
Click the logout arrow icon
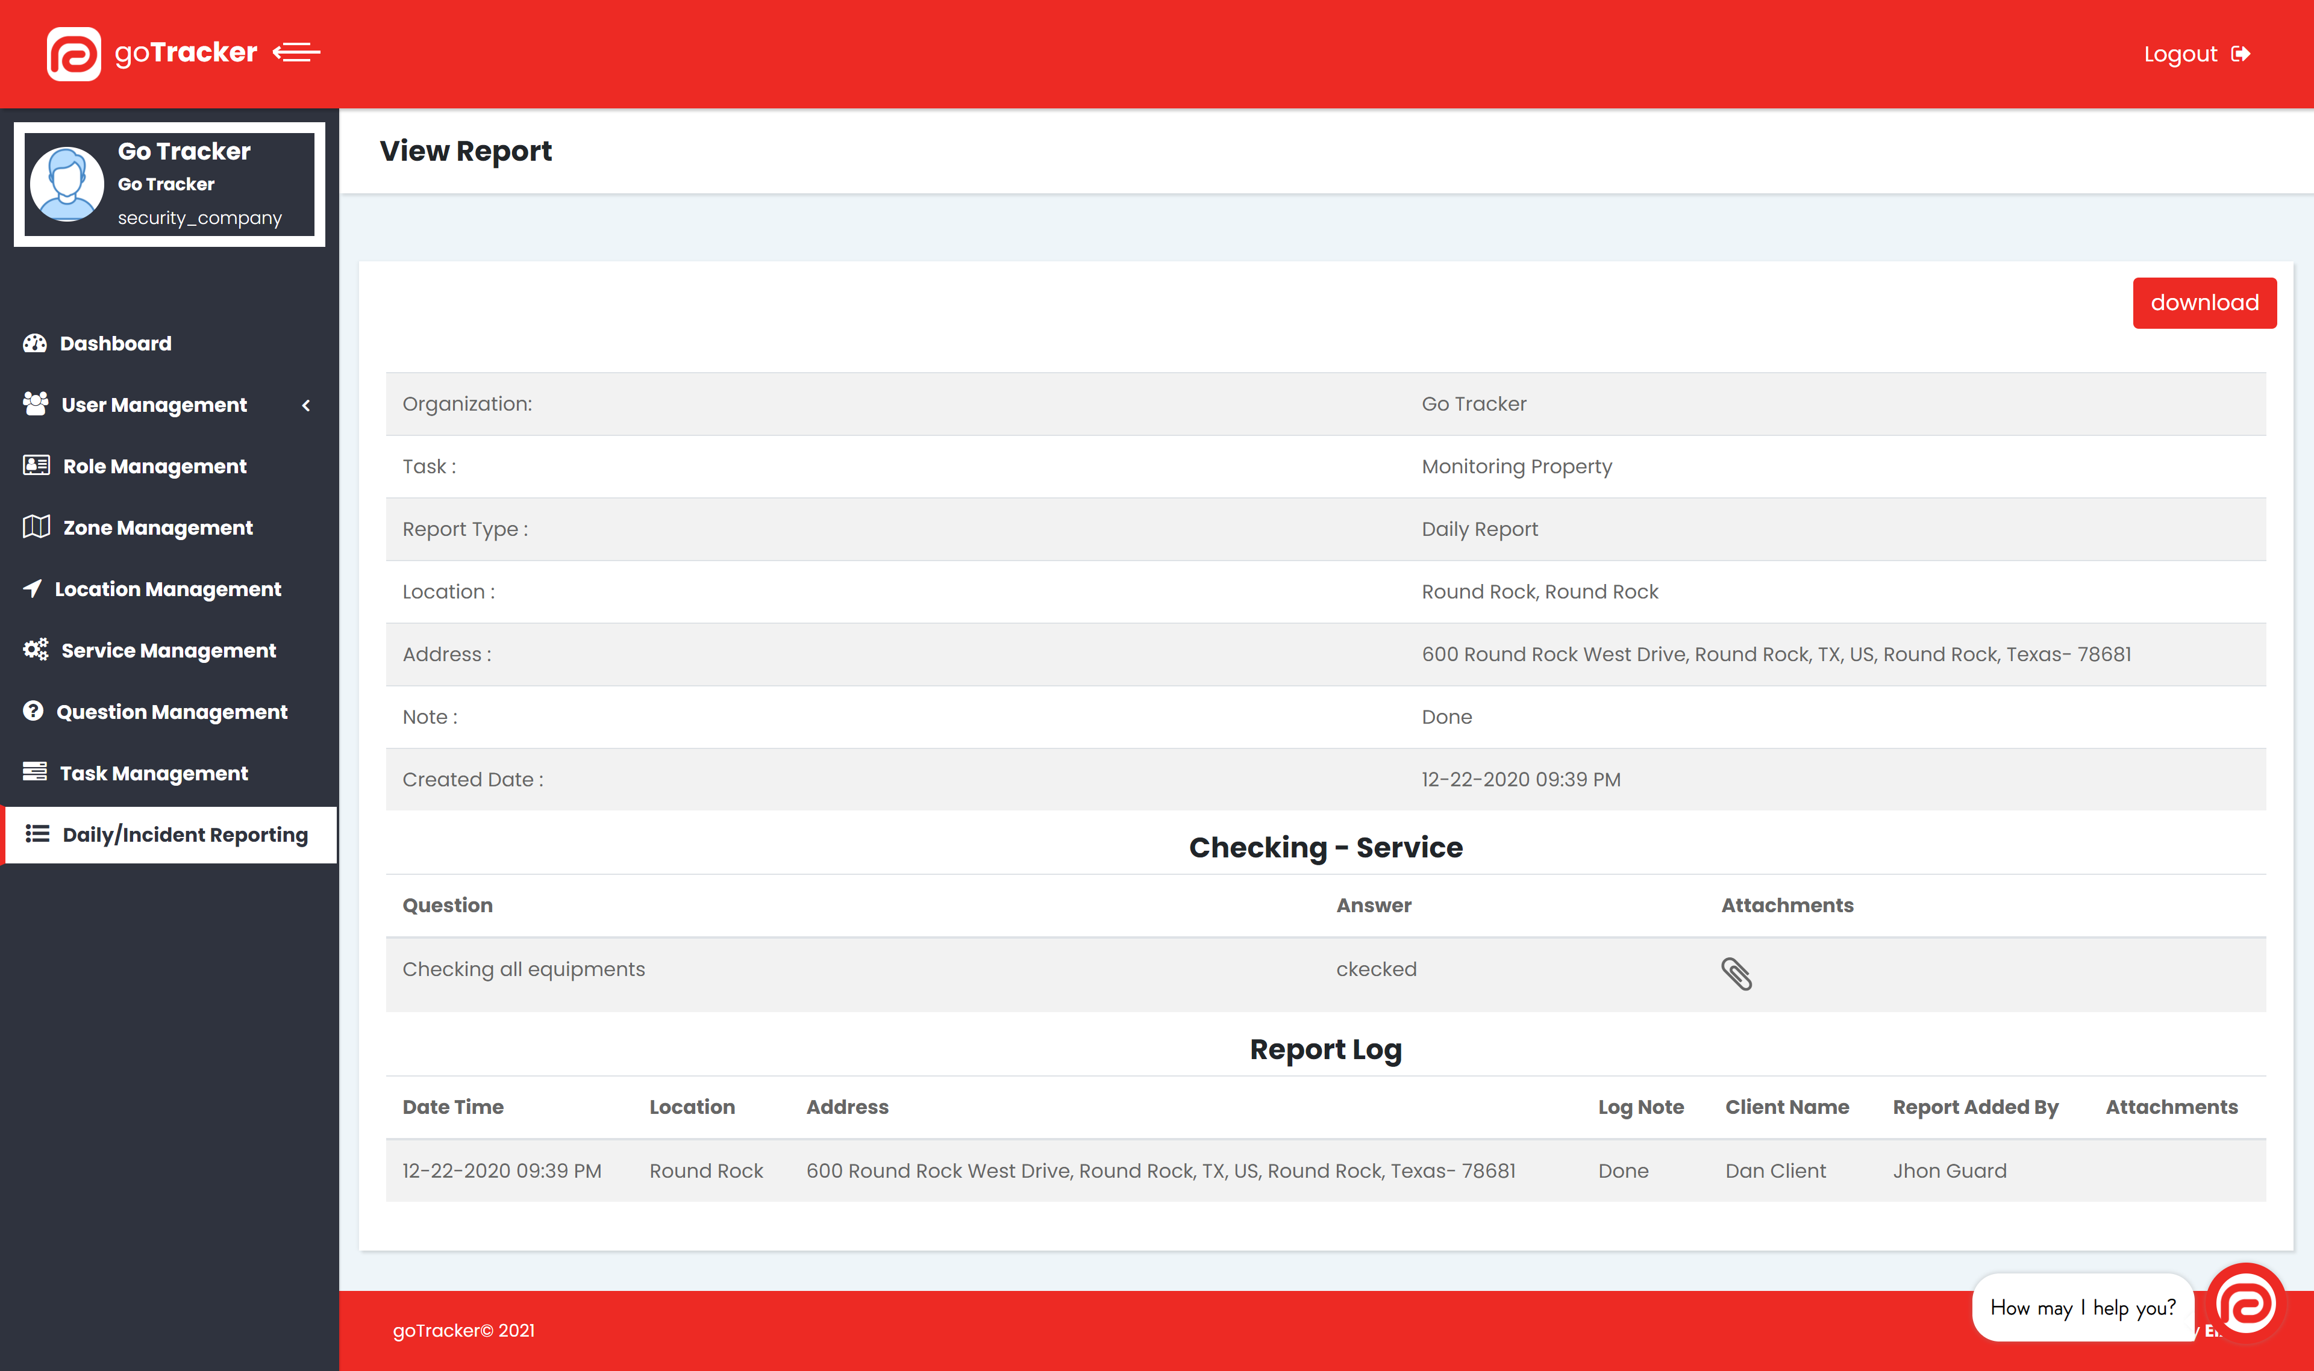pyautogui.click(x=2241, y=54)
